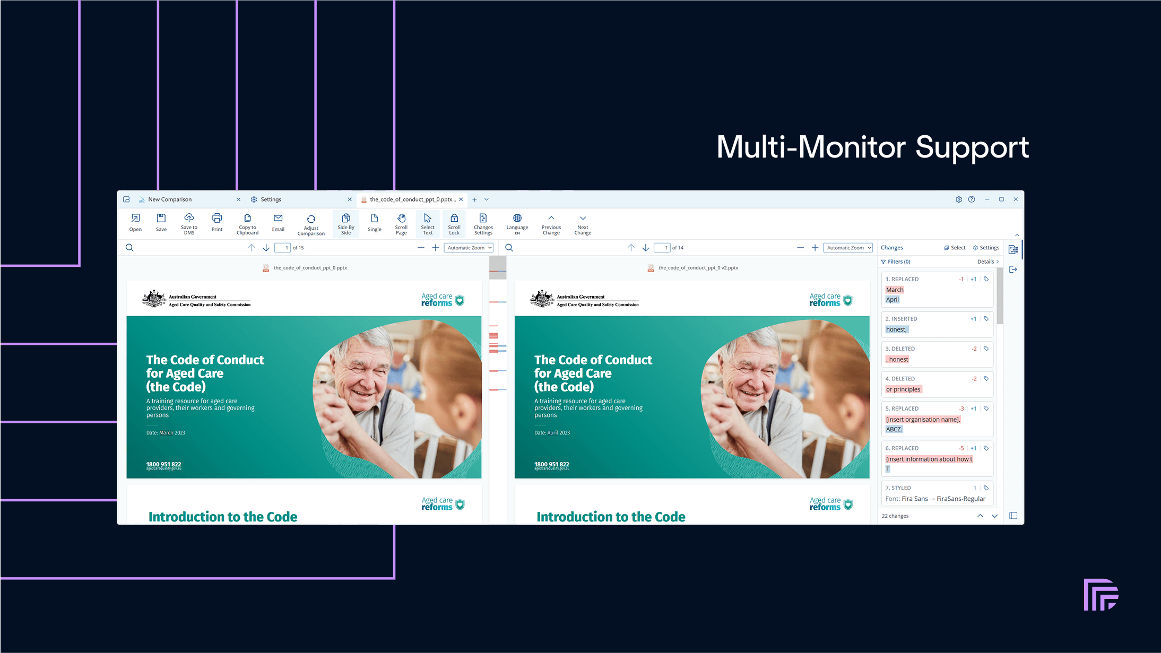Zoom out the left document
This screenshot has width=1161, height=653.
click(421, 248)
